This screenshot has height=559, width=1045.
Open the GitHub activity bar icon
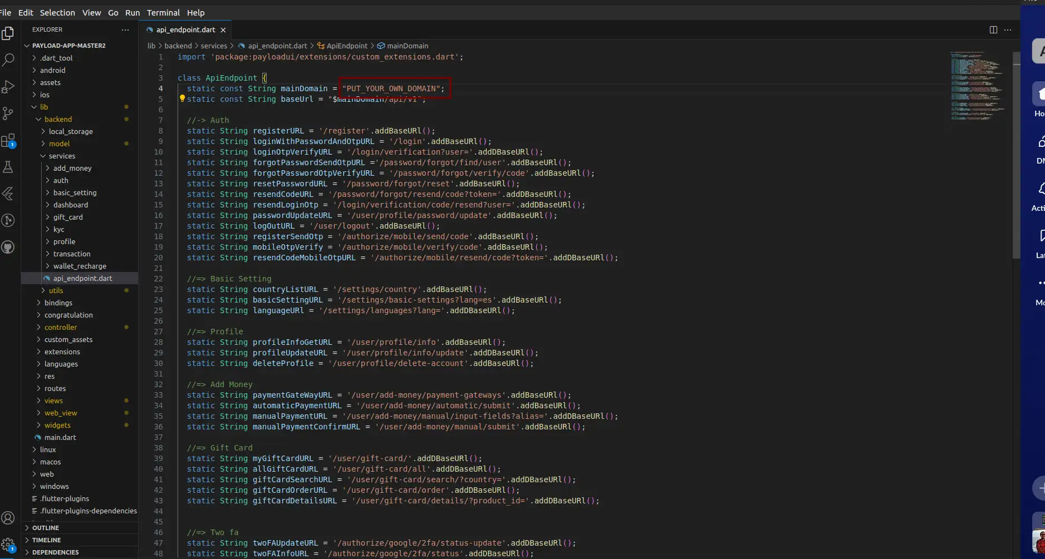(x=8, y=247)
